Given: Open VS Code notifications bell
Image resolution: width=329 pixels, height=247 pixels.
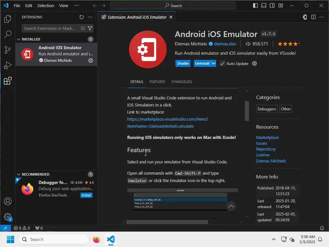Looking at the screenshot, I should click(x=322, y=228).
